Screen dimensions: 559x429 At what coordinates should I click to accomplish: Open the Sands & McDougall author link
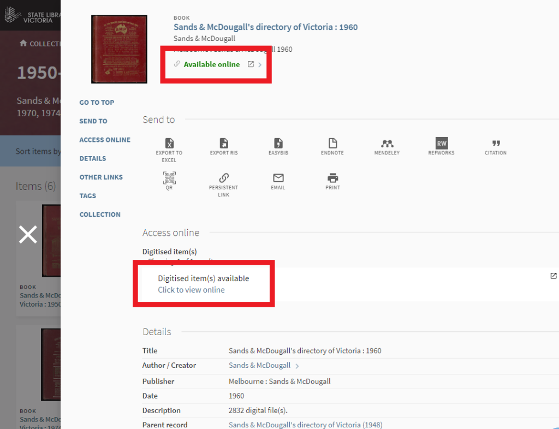point(259,365)
